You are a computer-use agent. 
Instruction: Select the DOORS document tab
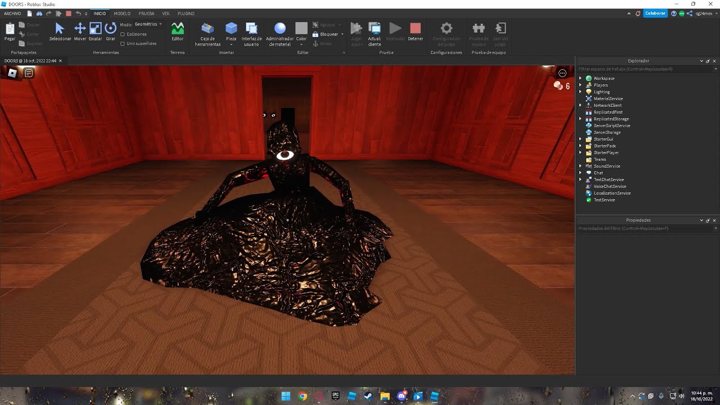[30, 61]
